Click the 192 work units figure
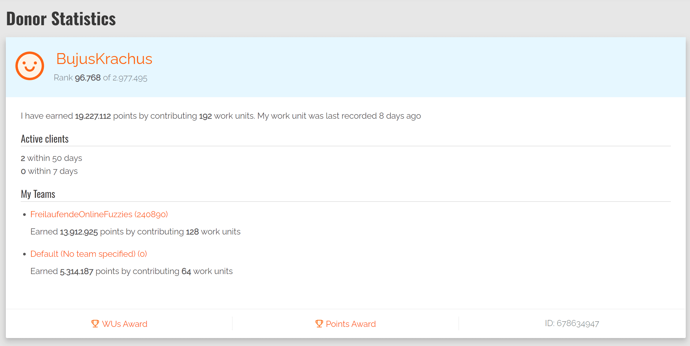 pyautogui.click(x=205, y=116)
